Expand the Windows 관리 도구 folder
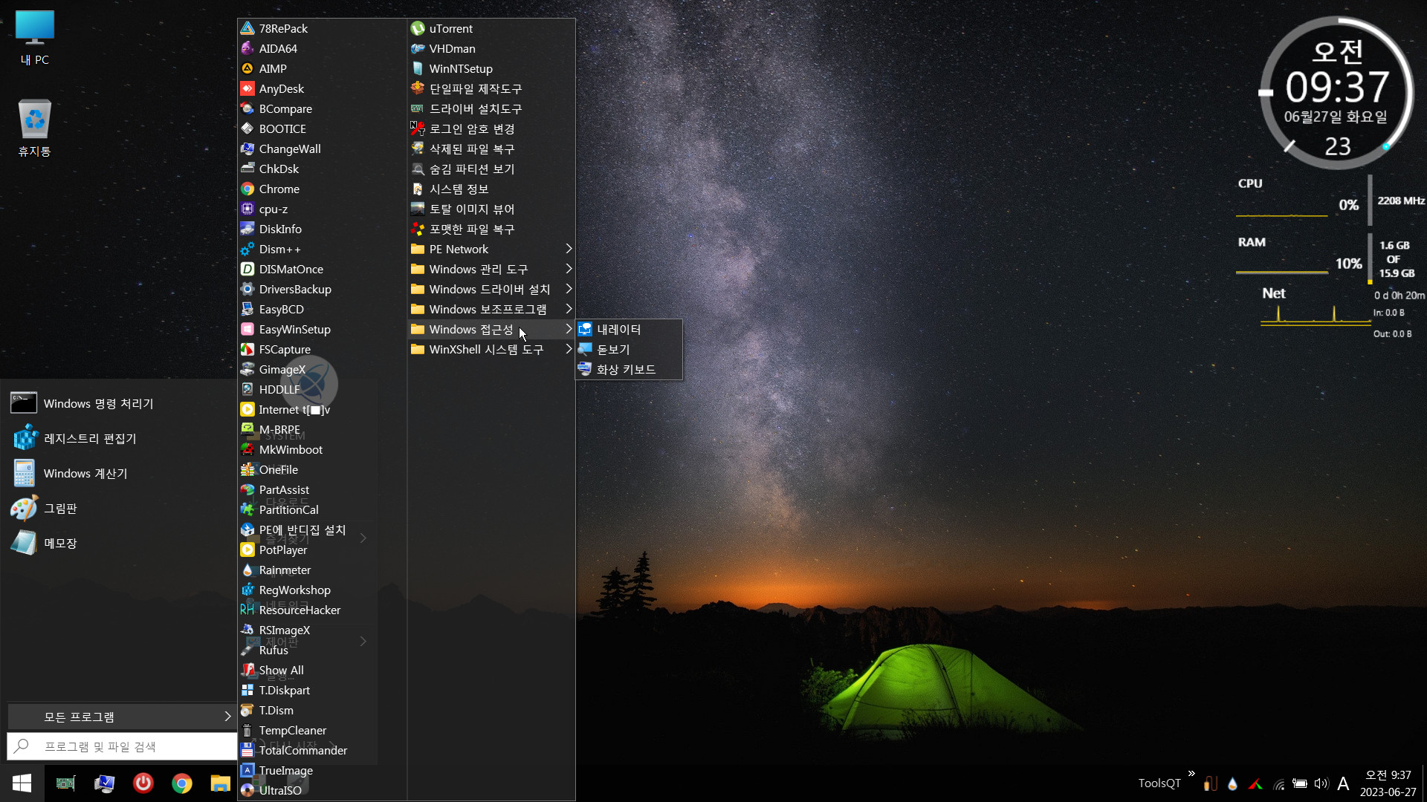The width and height of the screenshot is (1427, 802). (491, 269)
